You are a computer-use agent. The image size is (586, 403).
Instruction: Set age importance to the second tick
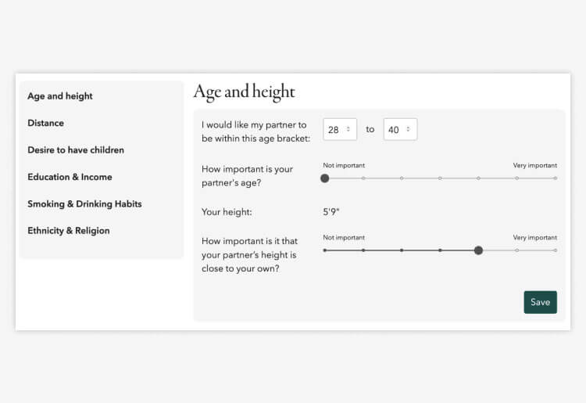(x=363, y=178)
